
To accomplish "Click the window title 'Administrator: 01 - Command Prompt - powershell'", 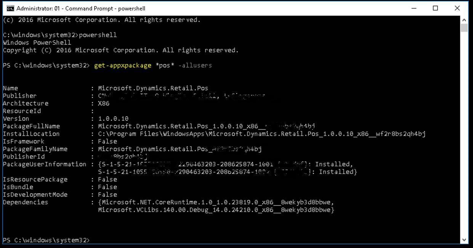I will click(81, 8).
